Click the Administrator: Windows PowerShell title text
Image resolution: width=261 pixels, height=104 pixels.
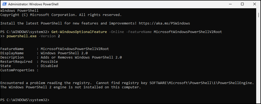pos(33,4)
